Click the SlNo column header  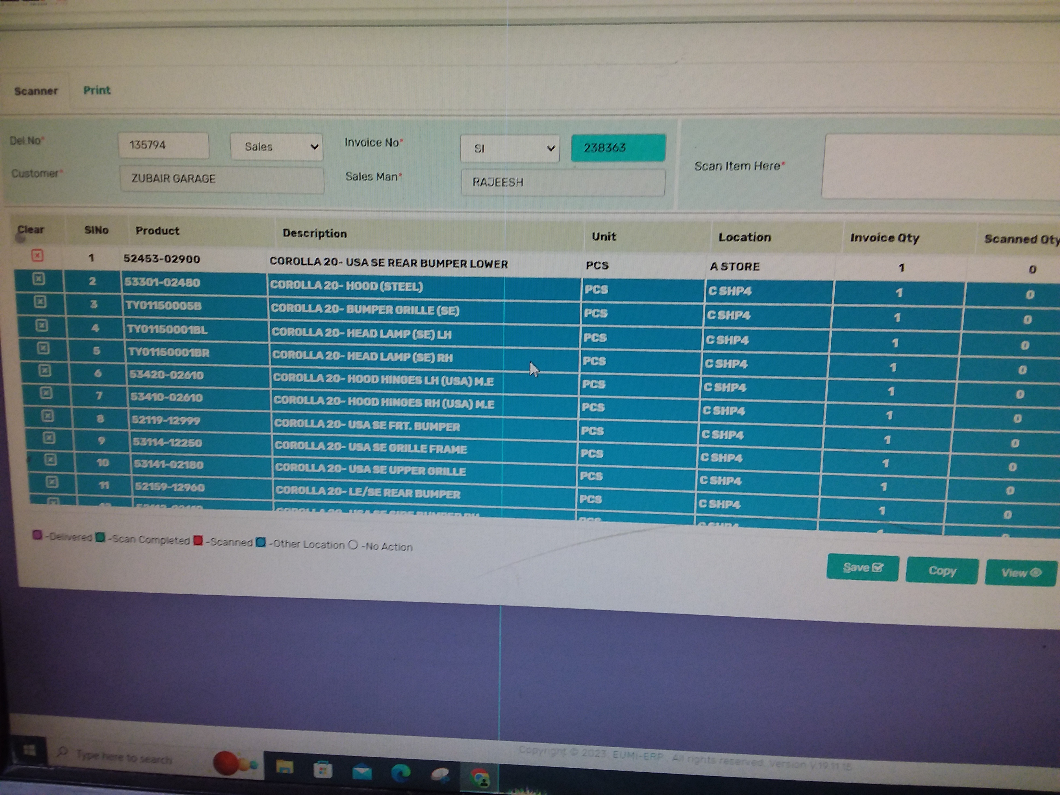(96, 230)
